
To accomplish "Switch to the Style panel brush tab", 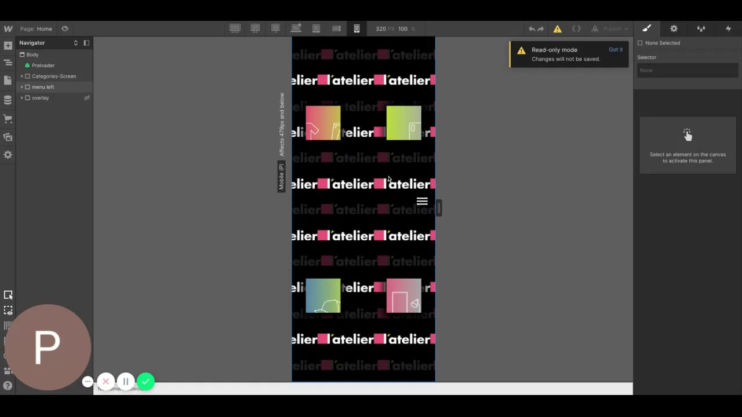I will tap(647, 28).
